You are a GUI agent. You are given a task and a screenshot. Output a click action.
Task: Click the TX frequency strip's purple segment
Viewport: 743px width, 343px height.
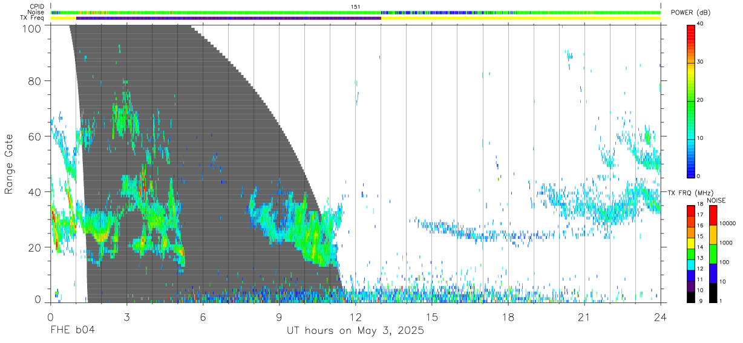point(228,18)
